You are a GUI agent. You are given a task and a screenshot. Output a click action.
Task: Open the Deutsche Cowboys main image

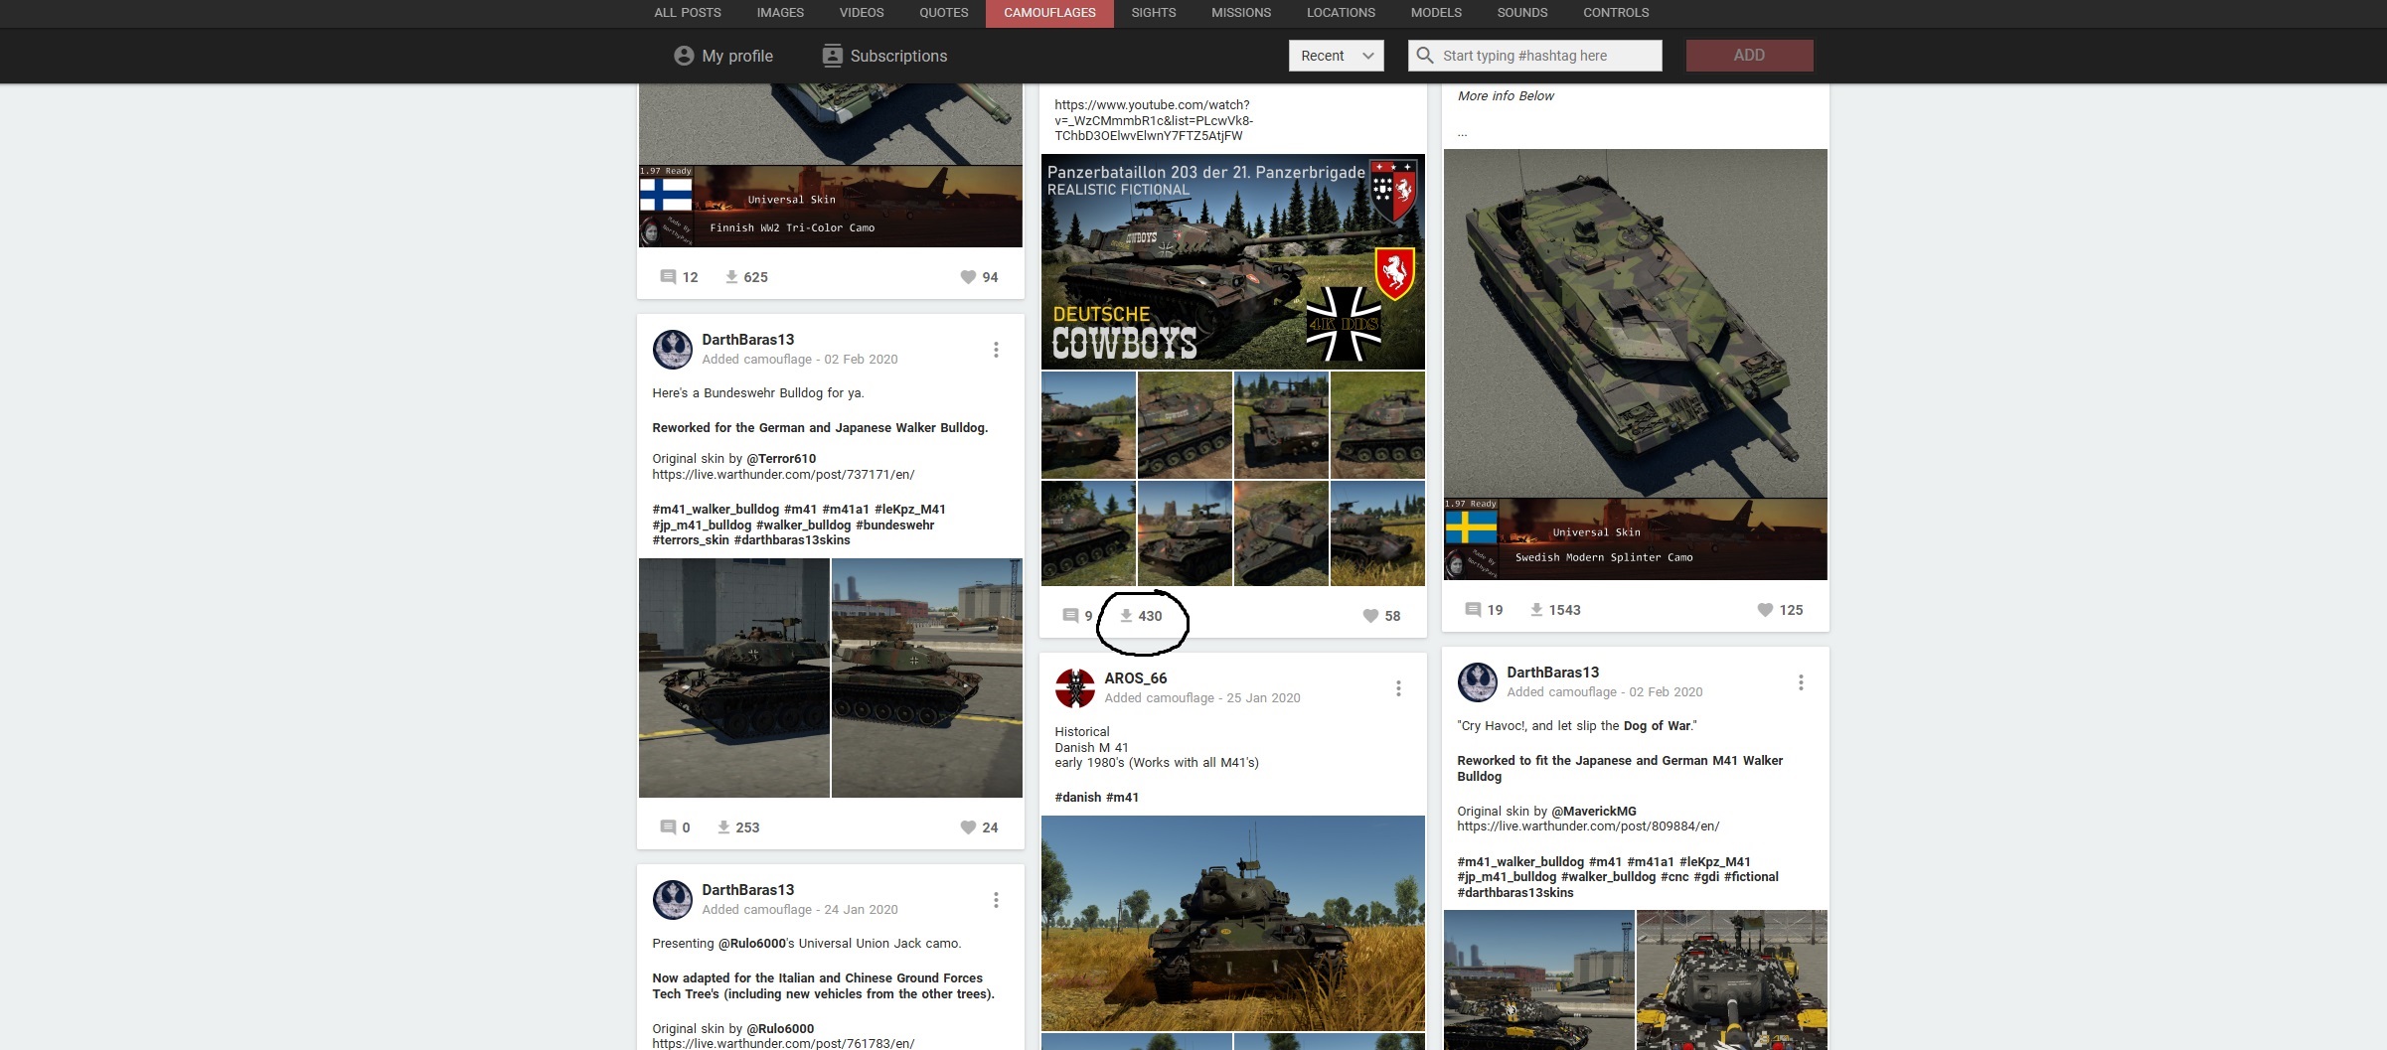pyautogui.click(x=1233, y=261)
